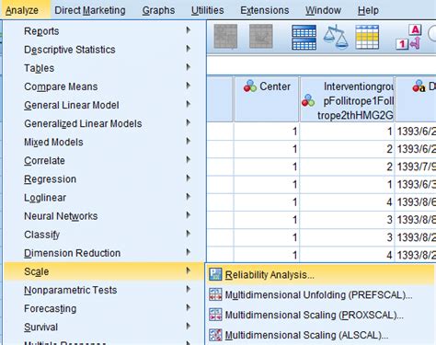The width and height of the screenshot is (436, 345).
Task: Expand the Forecasting submenu
Action: tap(104, 308)
